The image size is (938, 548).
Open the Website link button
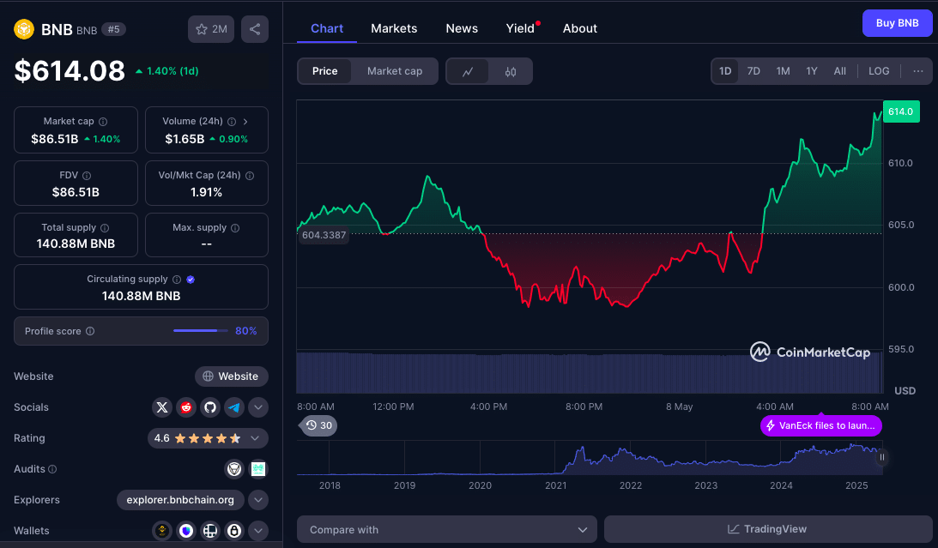[232, 376]
